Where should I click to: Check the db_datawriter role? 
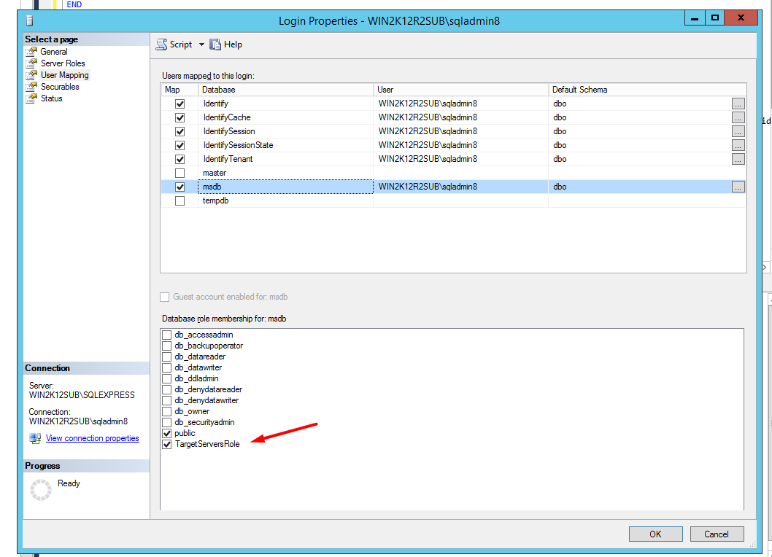coord(167,367)
